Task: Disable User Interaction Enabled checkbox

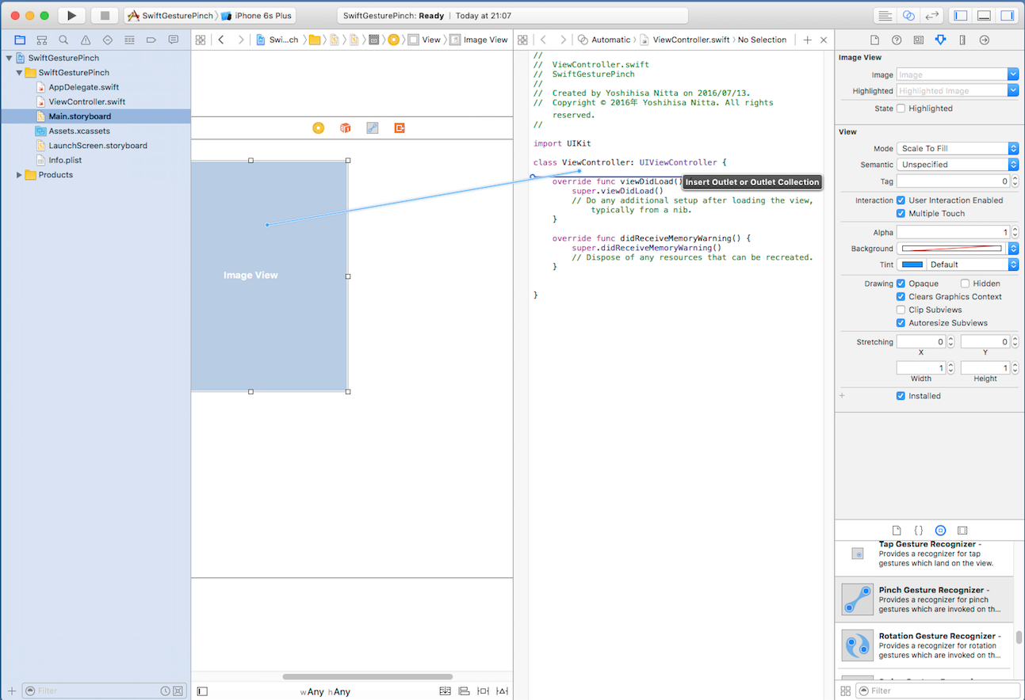Action: 901,200
